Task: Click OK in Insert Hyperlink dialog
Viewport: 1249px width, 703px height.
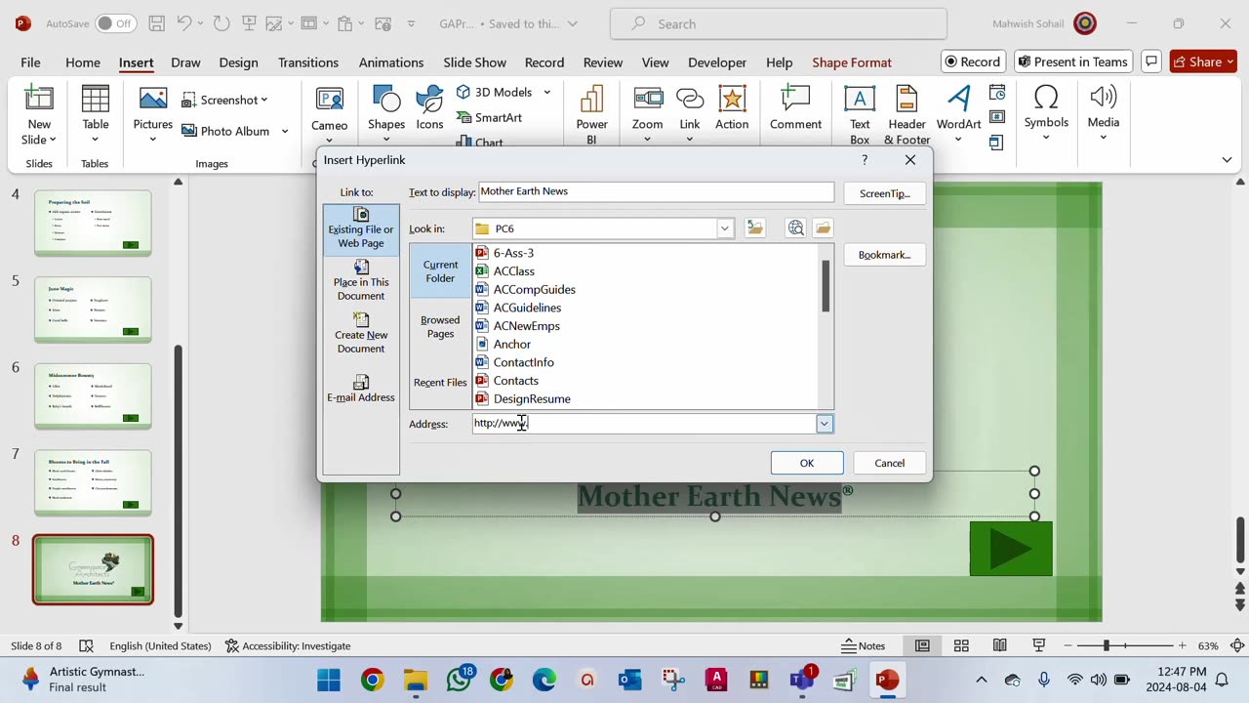Action: coord(807,463)
